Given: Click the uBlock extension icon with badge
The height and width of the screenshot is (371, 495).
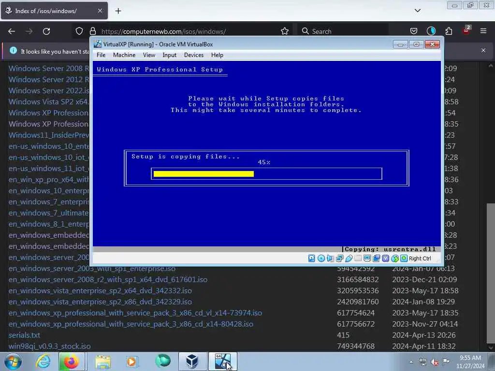Looking at the screenshot, I should (466, 30).
